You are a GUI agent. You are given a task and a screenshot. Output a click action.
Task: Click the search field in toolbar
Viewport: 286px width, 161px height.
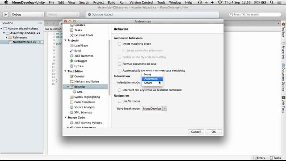(255, 14)
